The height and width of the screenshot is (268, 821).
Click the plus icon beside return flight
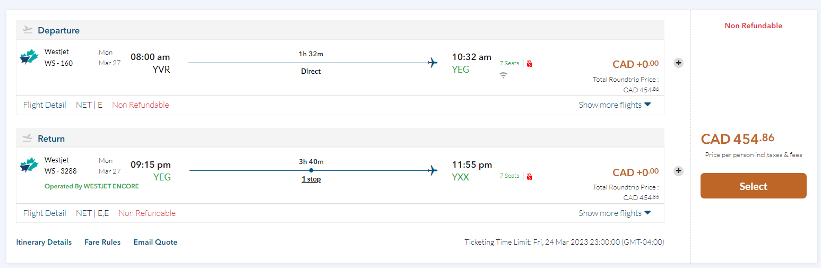coord(678,171)
